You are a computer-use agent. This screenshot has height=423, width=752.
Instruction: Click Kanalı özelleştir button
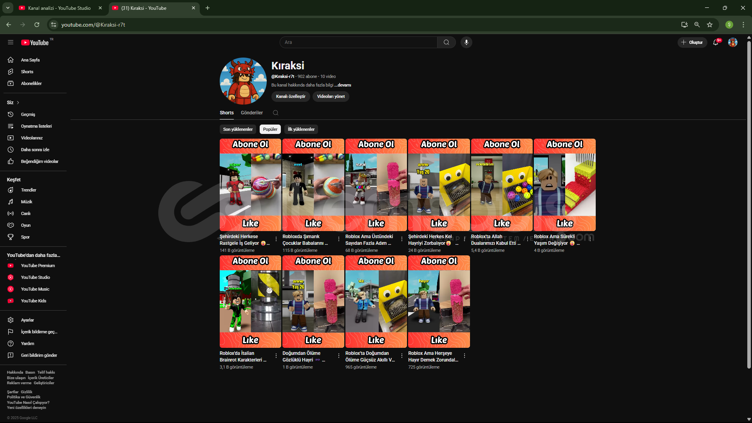pyautogui.click(x=291, y=96)
